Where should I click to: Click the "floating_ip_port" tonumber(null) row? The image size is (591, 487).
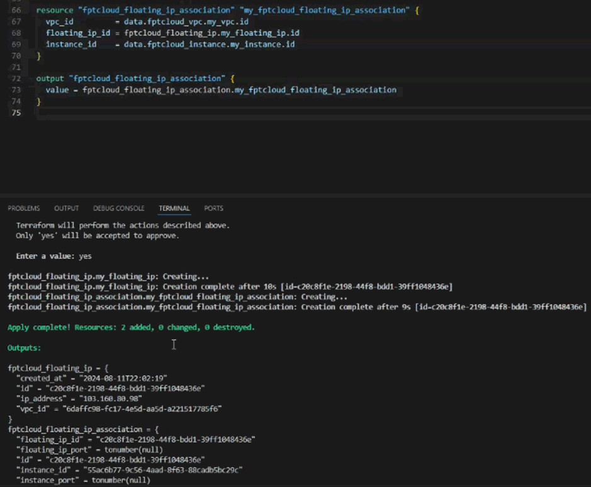(x=89, y=450)
